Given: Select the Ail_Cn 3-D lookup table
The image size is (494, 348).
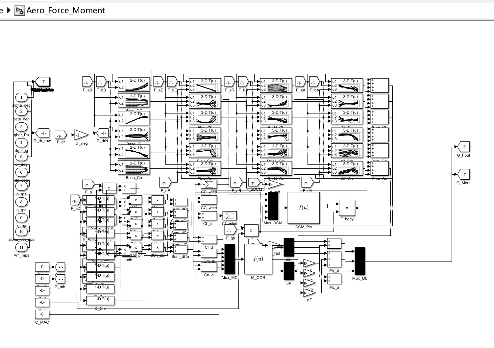Looking at the screenshot, I should 347,168.
